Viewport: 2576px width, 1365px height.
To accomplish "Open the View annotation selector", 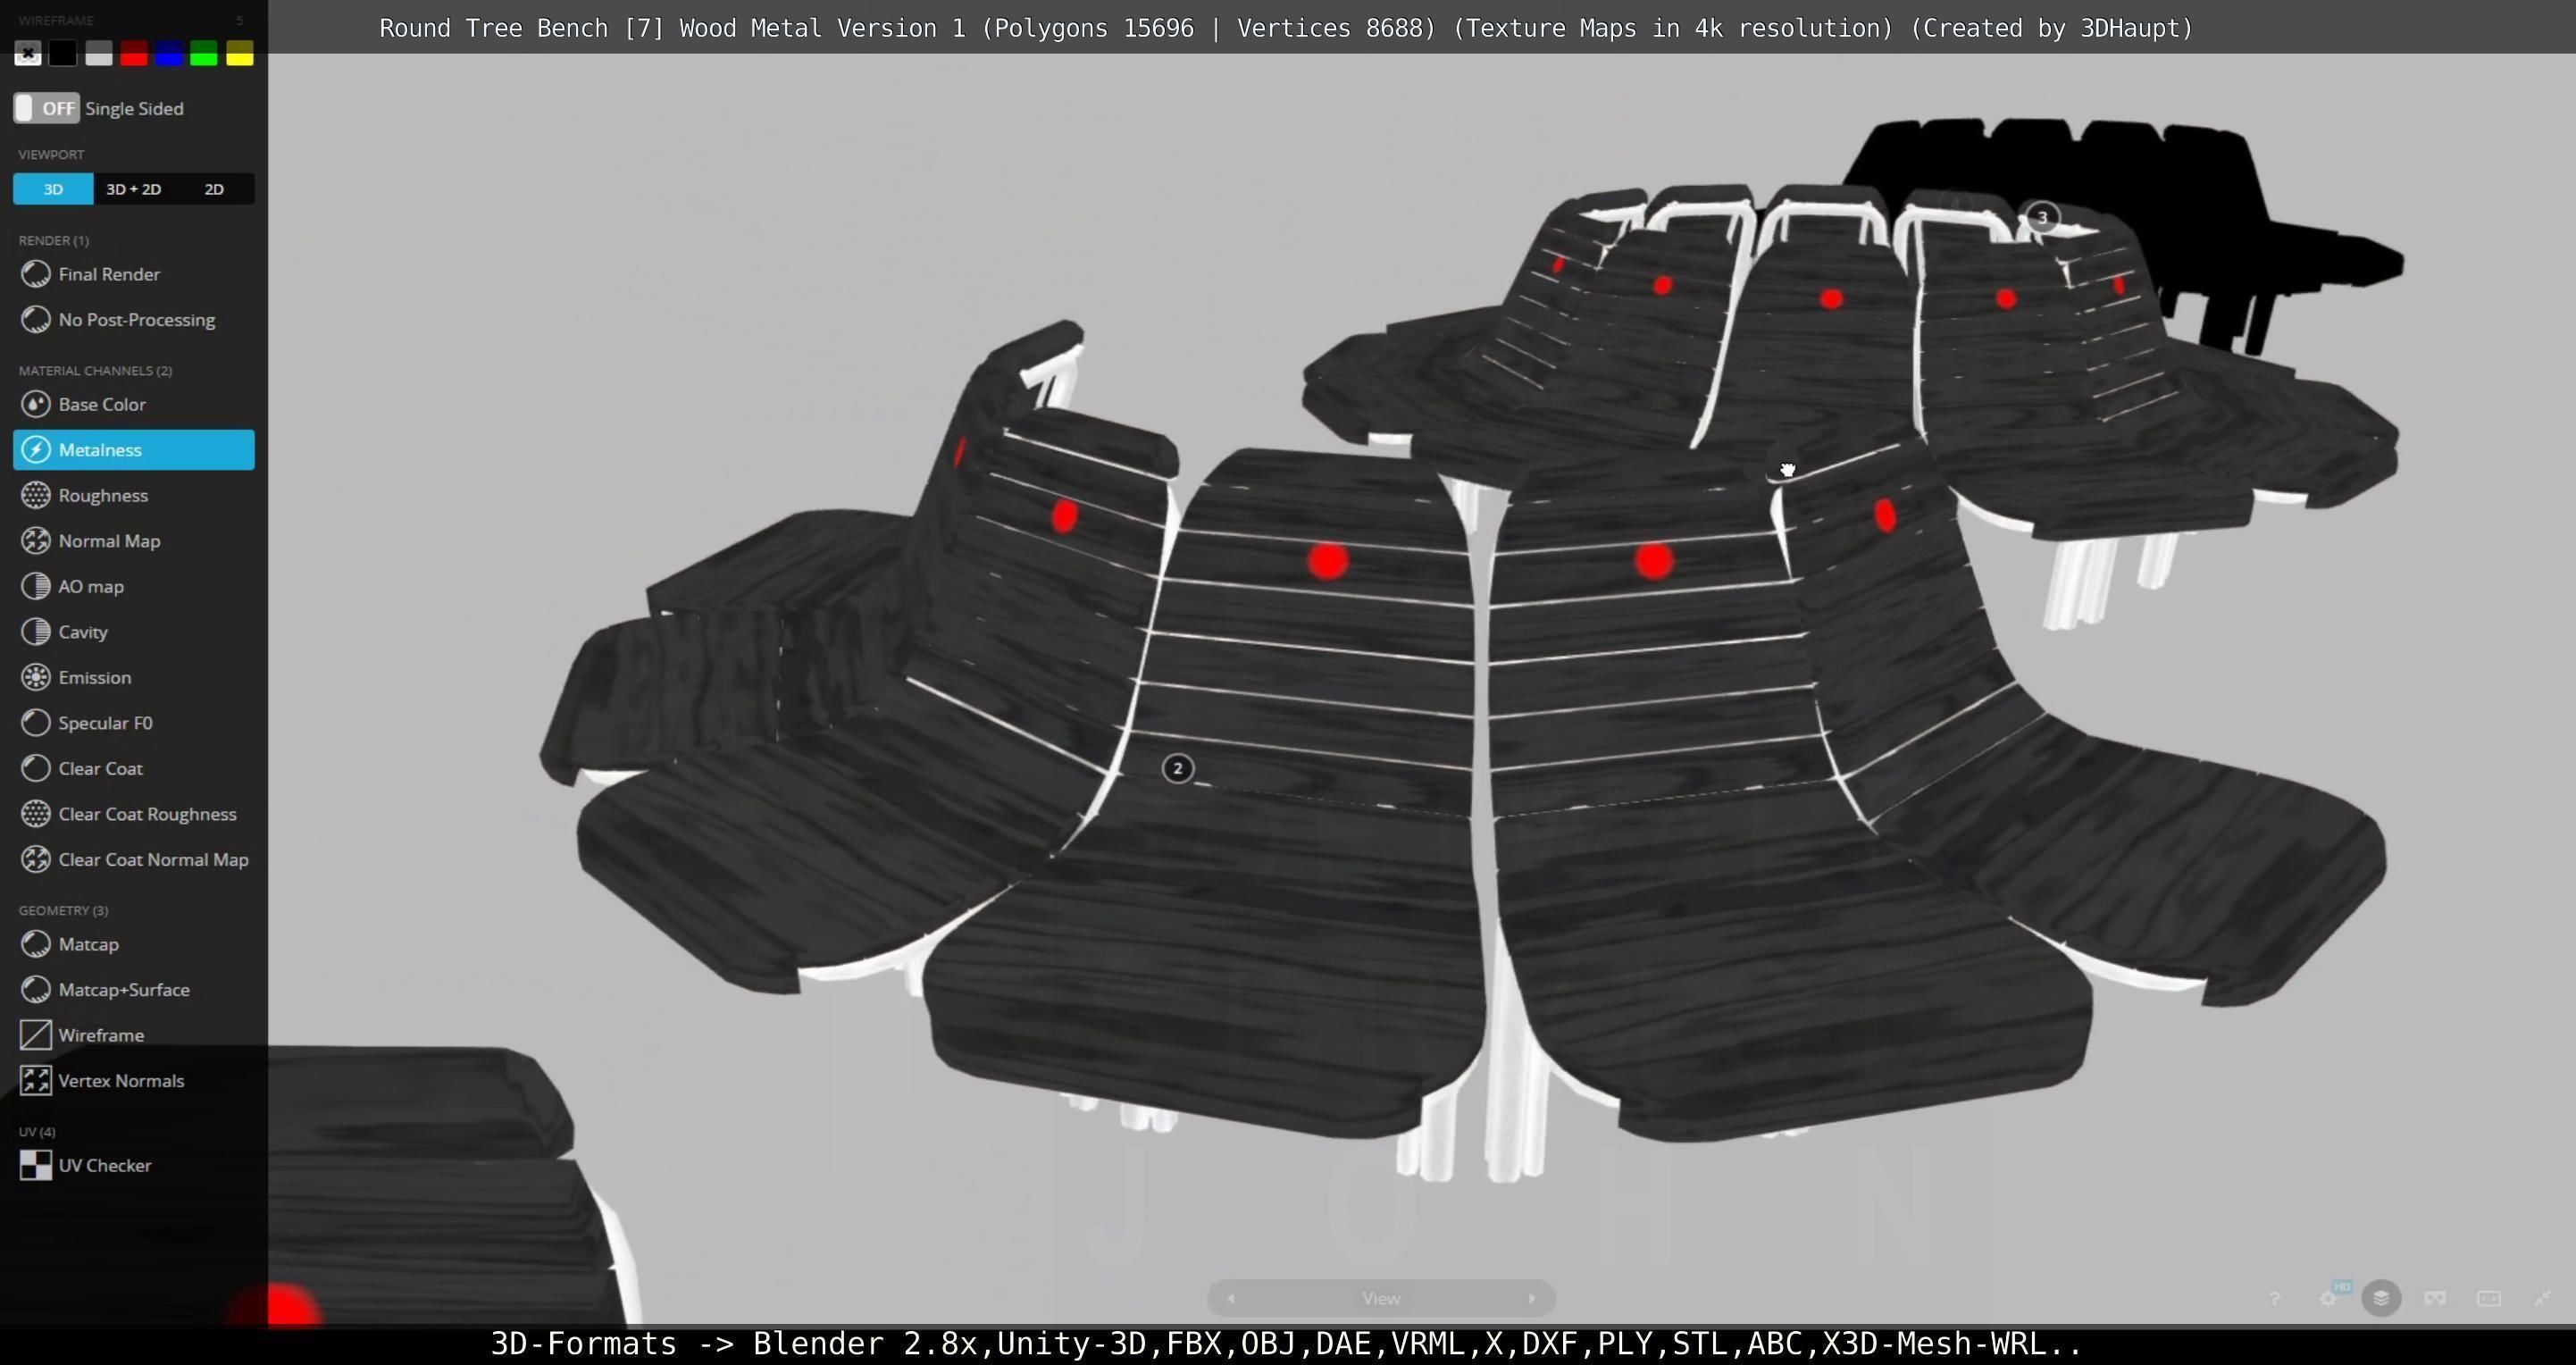I will coord(1380,1298).
